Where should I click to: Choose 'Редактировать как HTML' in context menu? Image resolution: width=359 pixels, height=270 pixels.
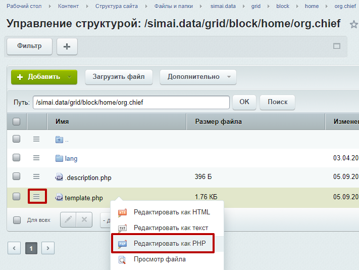pos(171,212)
